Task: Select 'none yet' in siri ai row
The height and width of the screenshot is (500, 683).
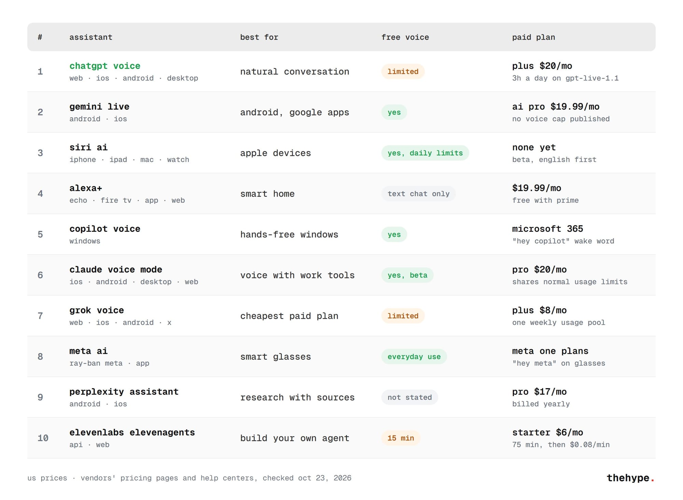Action: pyautogui.click(x=534, y=147)
